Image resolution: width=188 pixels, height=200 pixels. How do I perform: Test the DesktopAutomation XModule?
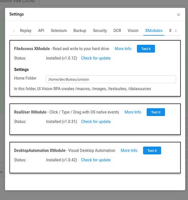[x=152, y=150]
